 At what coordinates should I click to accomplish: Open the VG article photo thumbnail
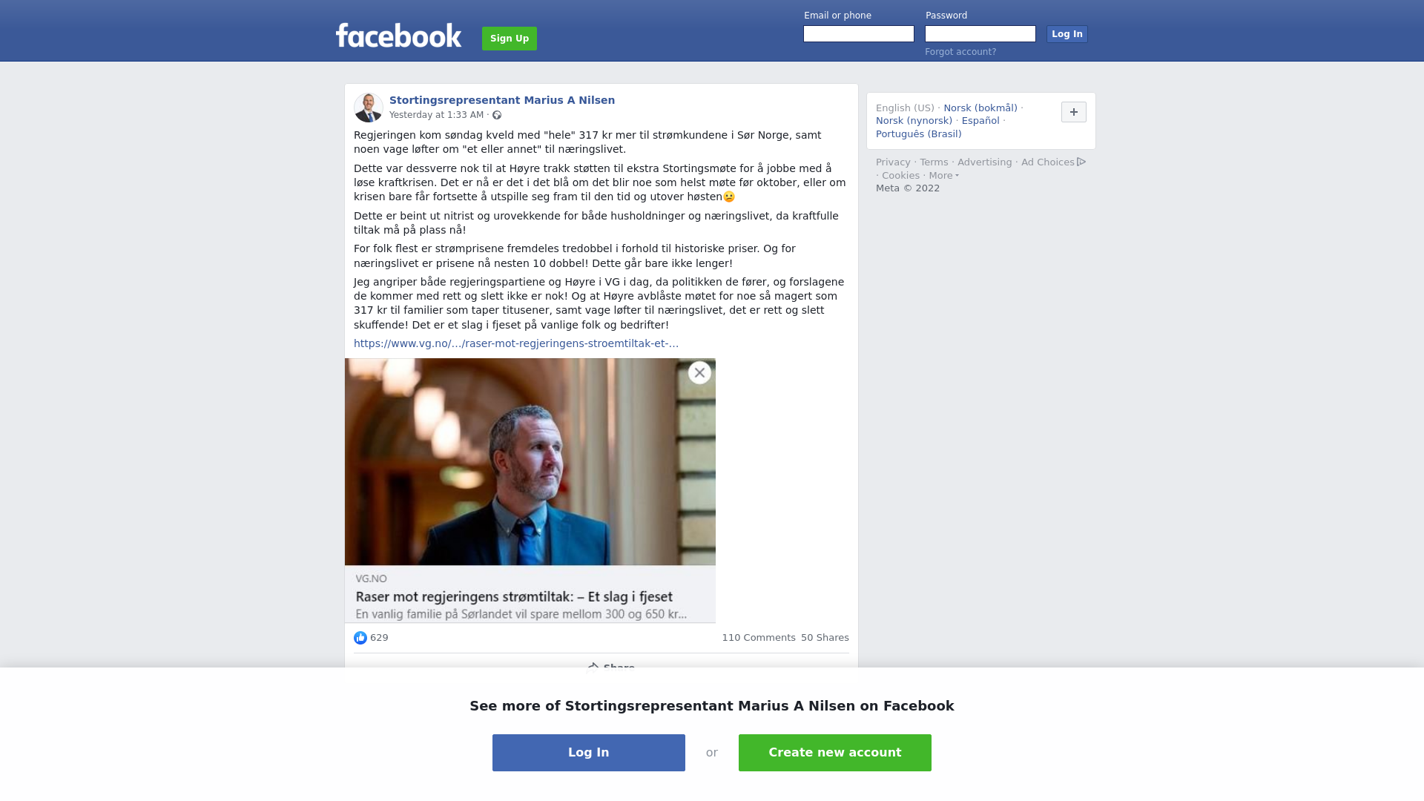click(x=530, y=462)
